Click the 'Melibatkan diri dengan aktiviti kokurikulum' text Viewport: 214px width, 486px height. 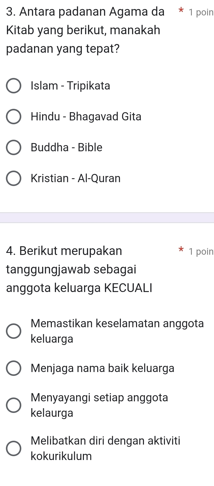[x=105, y=448]
